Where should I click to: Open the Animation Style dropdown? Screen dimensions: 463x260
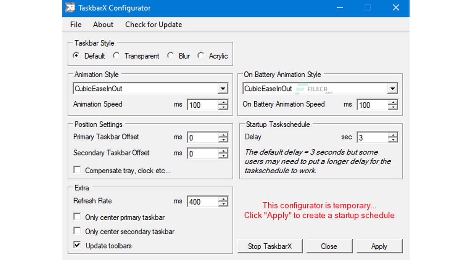223,88
